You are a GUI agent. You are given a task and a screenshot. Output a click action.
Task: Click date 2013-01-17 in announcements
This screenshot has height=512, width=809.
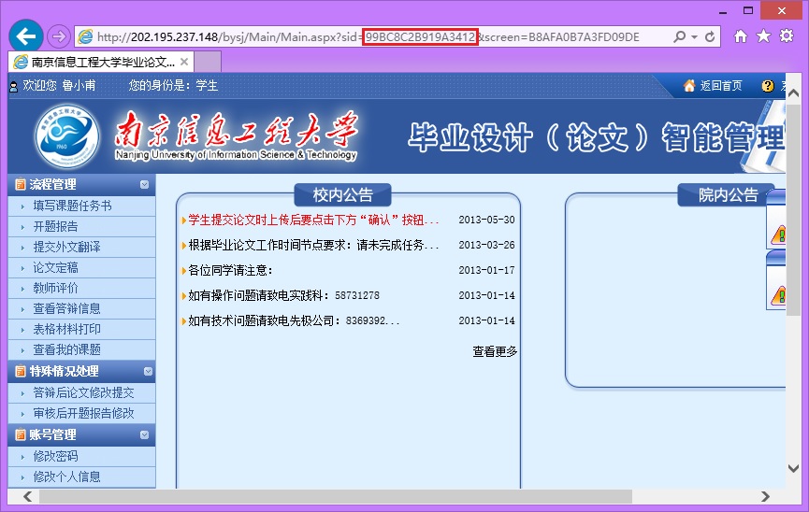pos(486,271)
